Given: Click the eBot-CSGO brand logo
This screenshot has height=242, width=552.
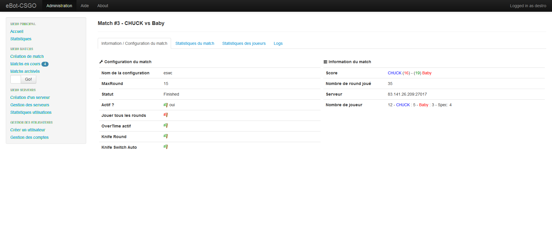Looking at the screenshot, I should 21,6.
